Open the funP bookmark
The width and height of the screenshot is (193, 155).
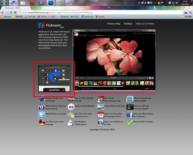[x=52, y=17]
